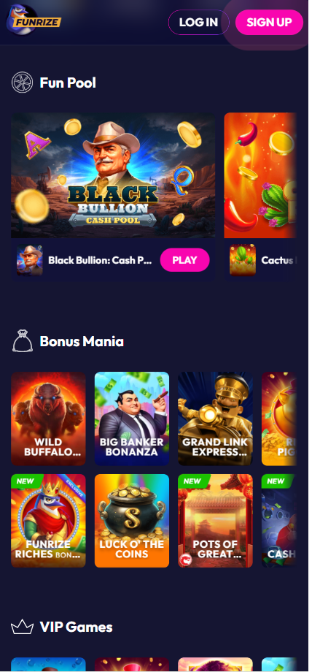Screen dimensions: 312x672
Task: Click the VIP Games crown icon
Action: (x=23, y=627)
